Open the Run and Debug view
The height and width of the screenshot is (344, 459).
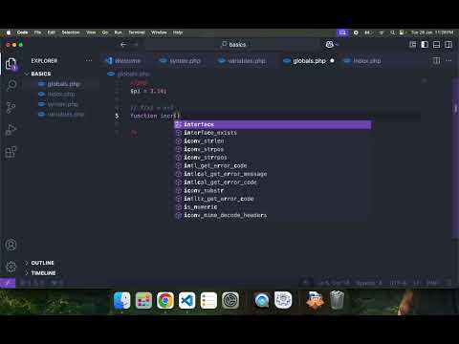coord(11,130)
